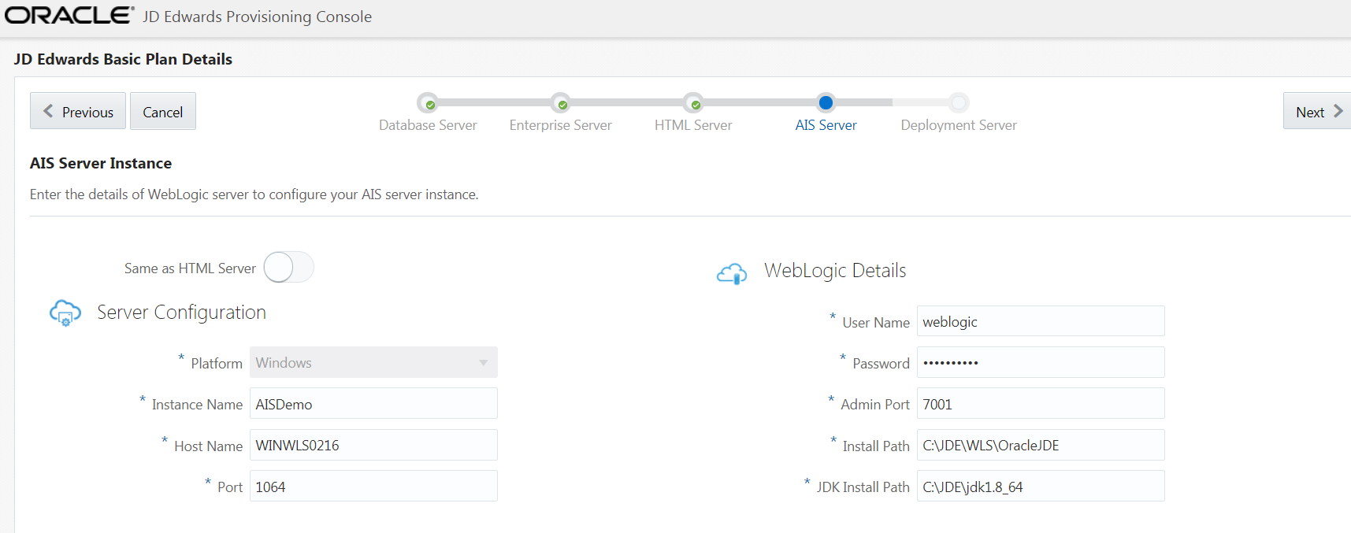Click the Deployment Server step circle
Screen dimensions: 1351x533
tap(959, 102)
